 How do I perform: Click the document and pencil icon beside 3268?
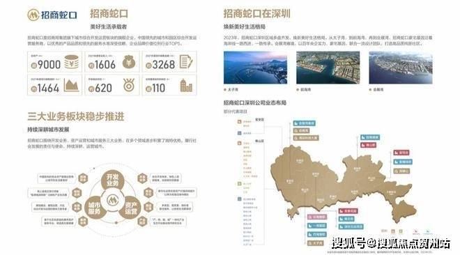(x=186, y=62)
